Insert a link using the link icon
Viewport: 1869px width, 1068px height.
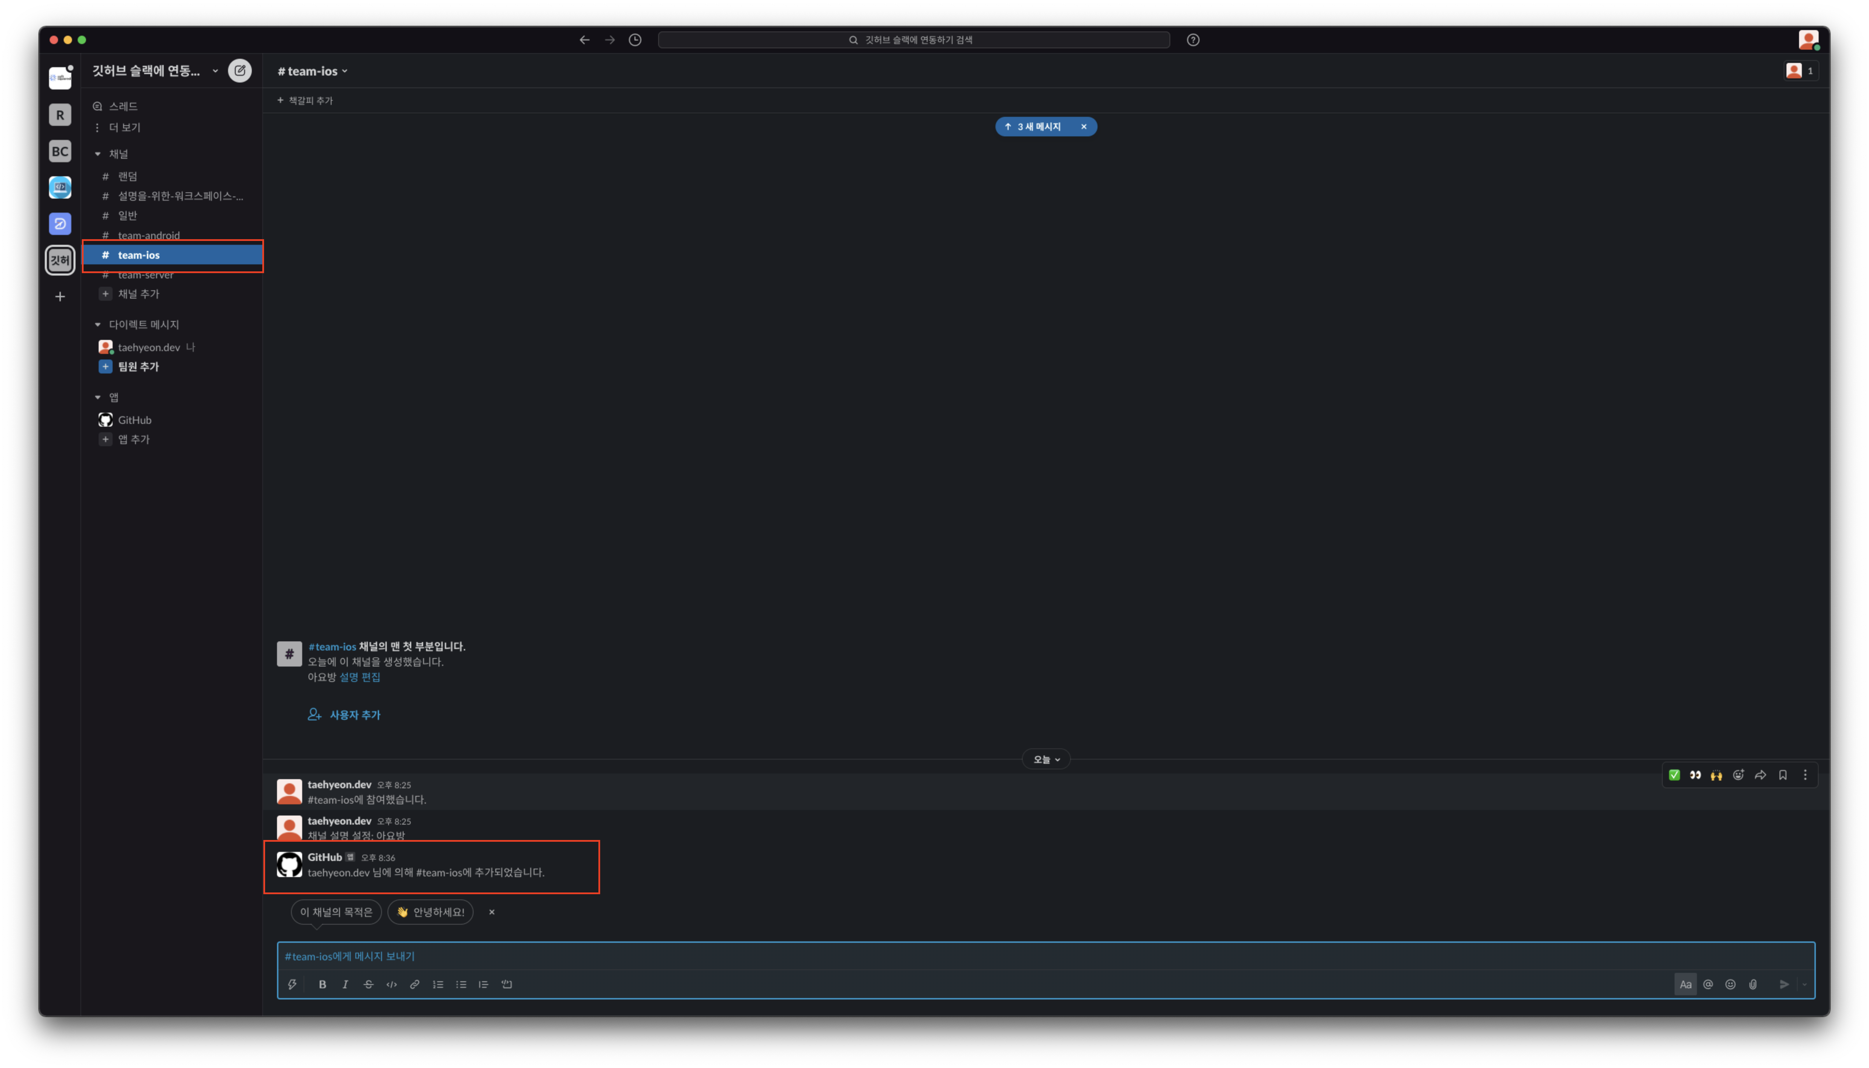coord(414,984)
